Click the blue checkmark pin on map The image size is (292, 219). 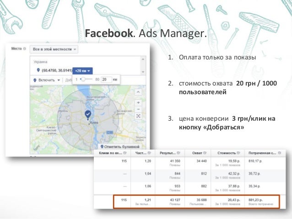point(88,115)
